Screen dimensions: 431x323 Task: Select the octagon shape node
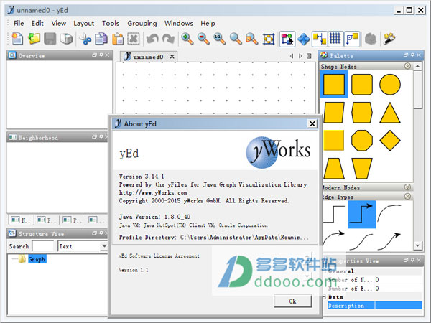362,141
